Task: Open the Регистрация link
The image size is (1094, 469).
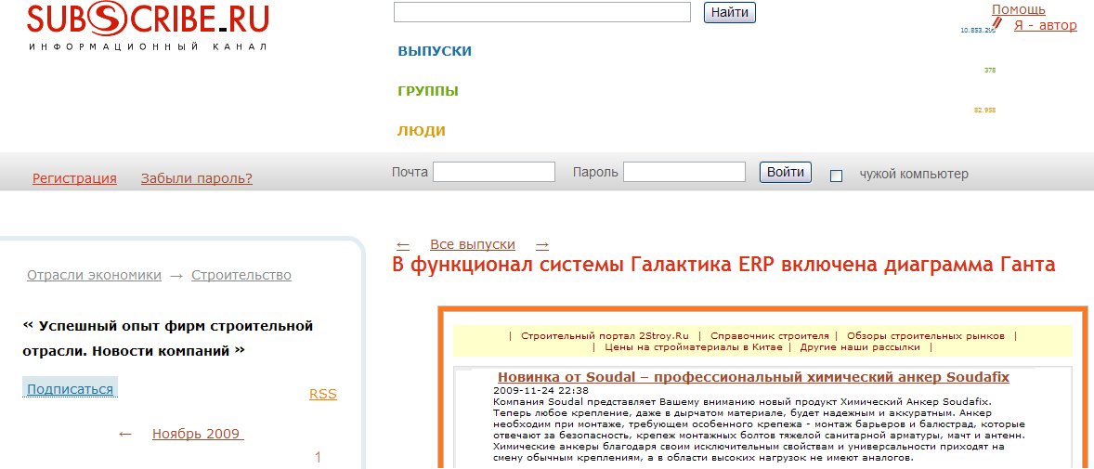Action: click(74, 178)
